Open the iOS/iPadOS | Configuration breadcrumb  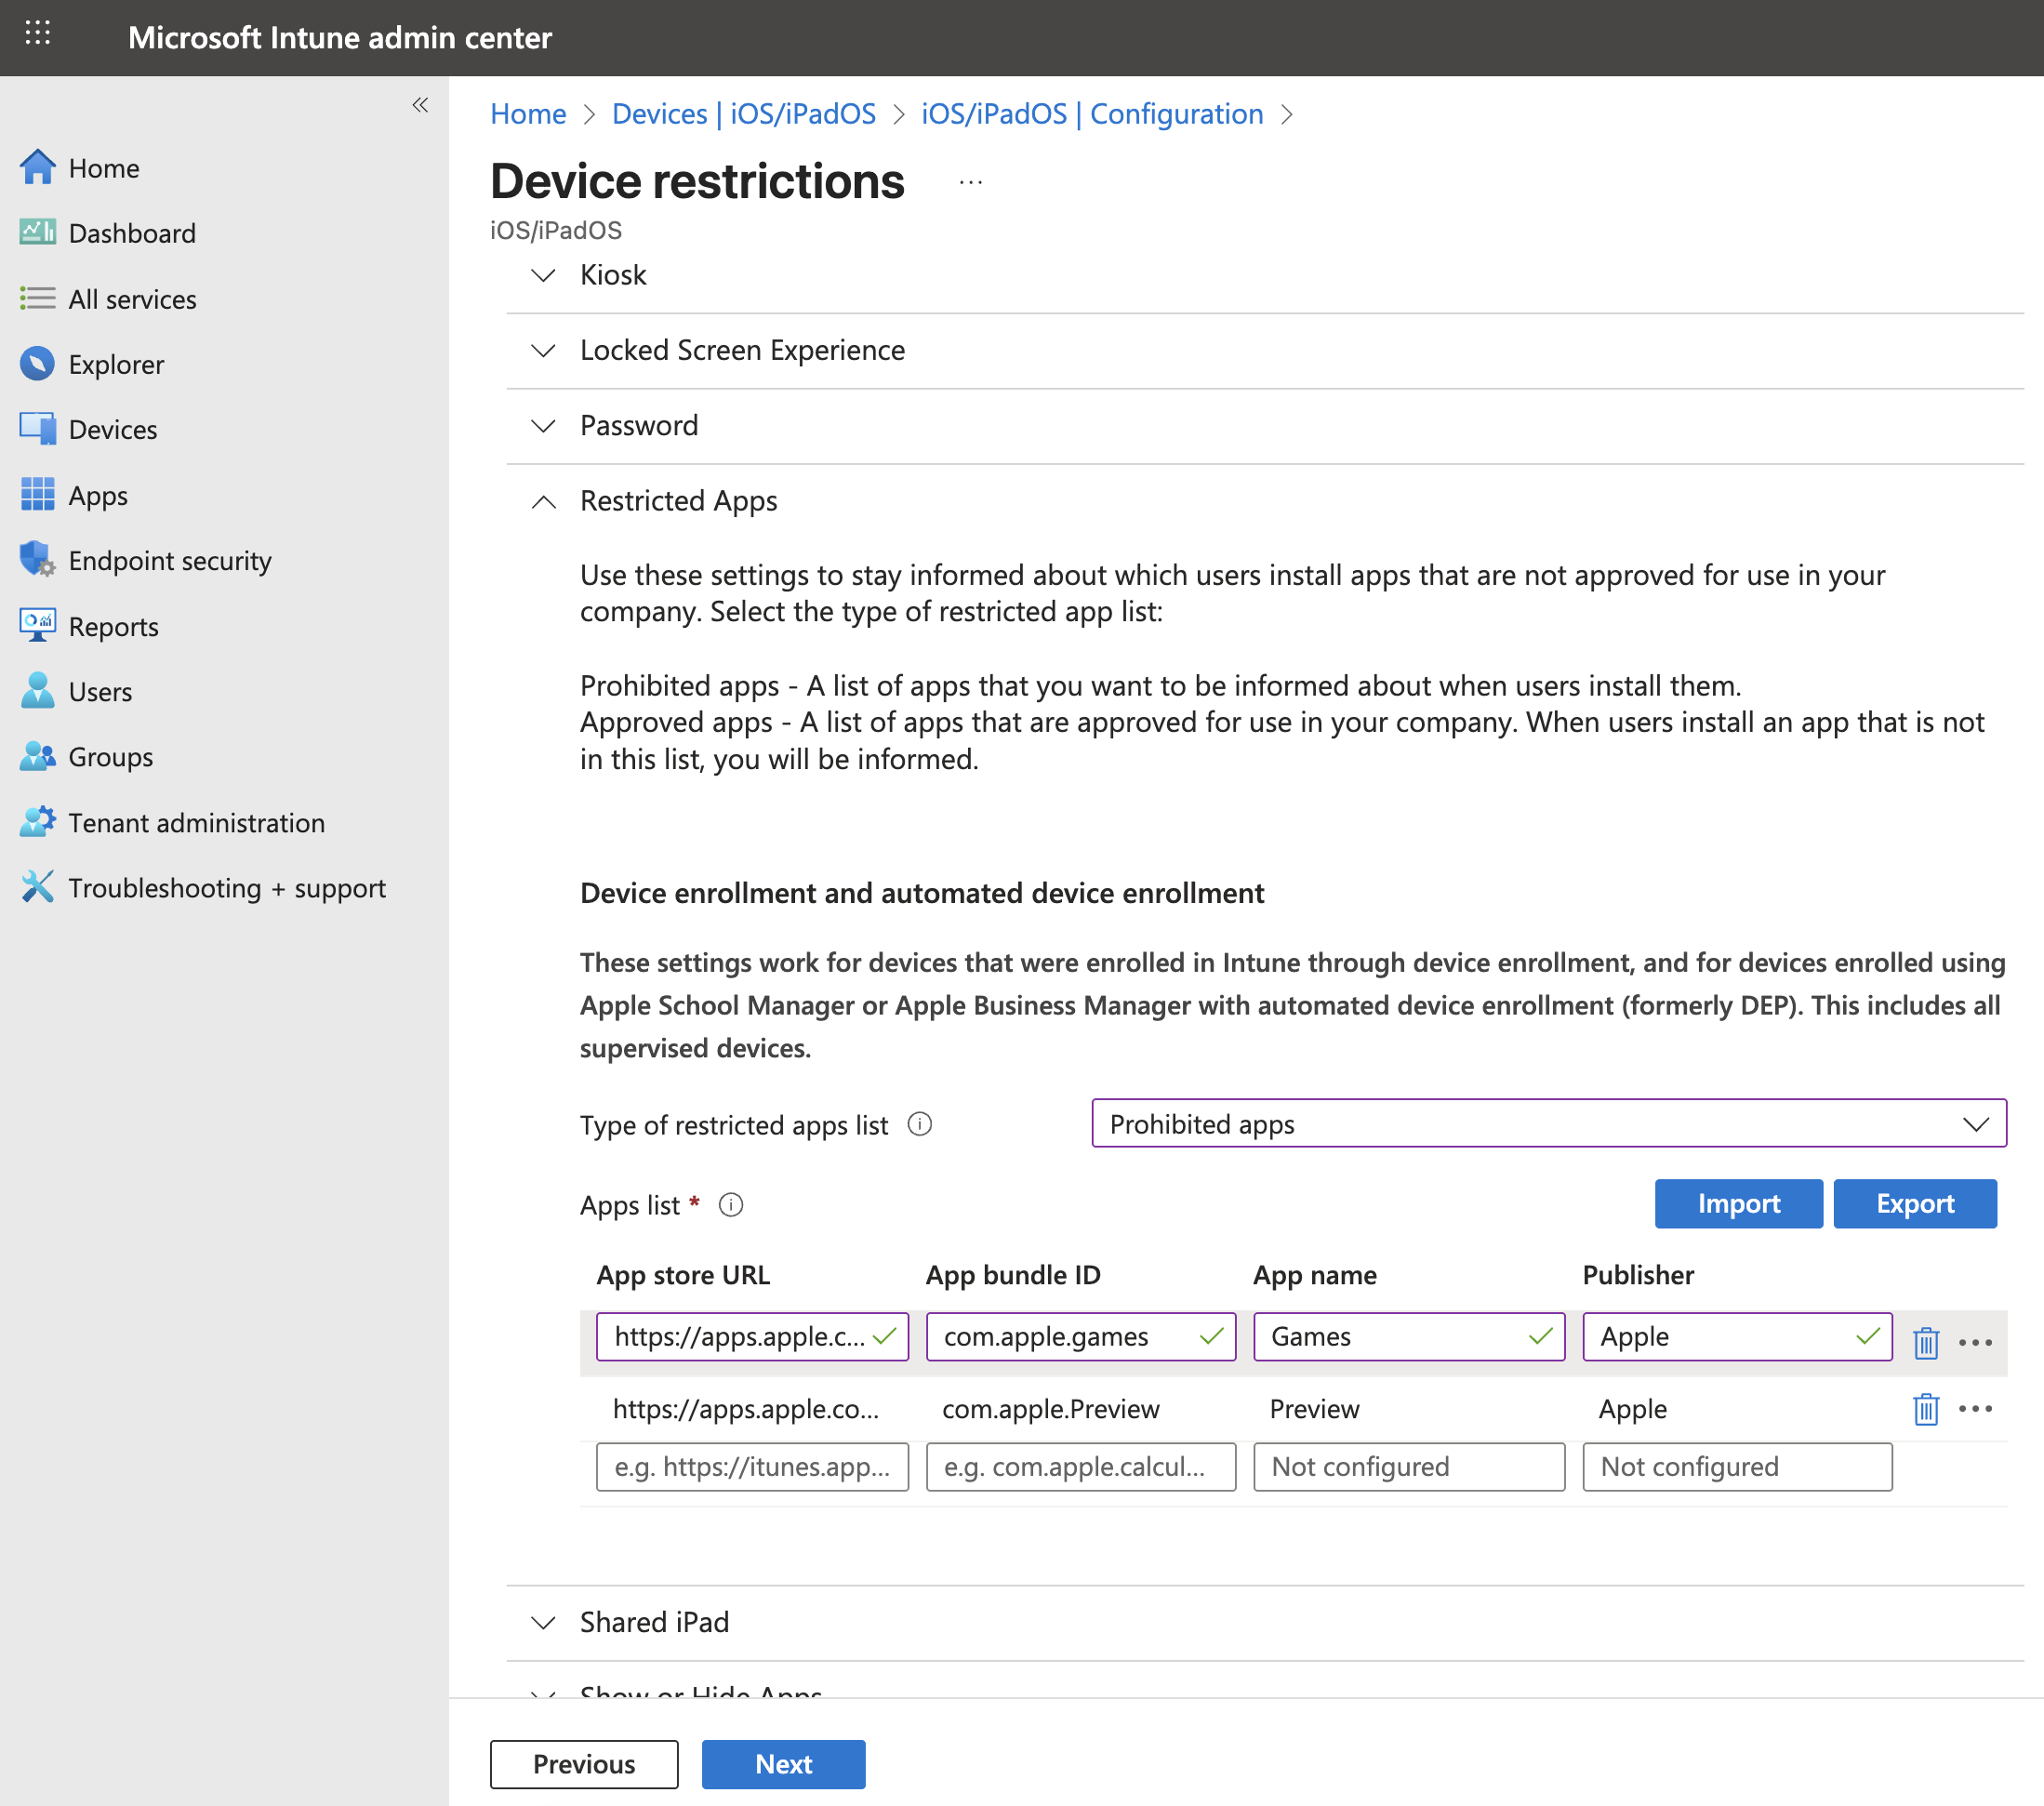[x=1092, y=114]
